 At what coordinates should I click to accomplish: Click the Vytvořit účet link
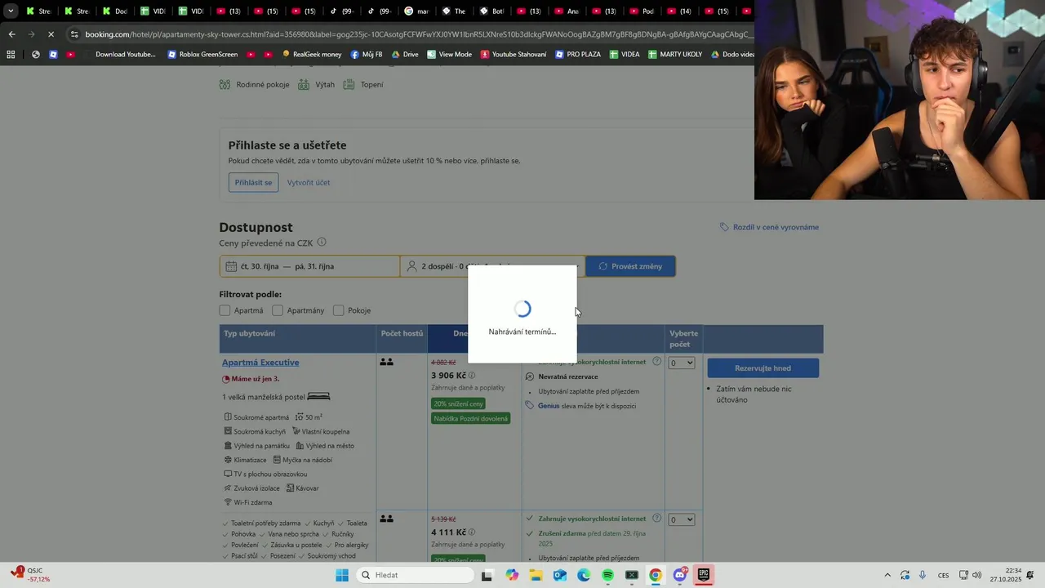[309, 182]
